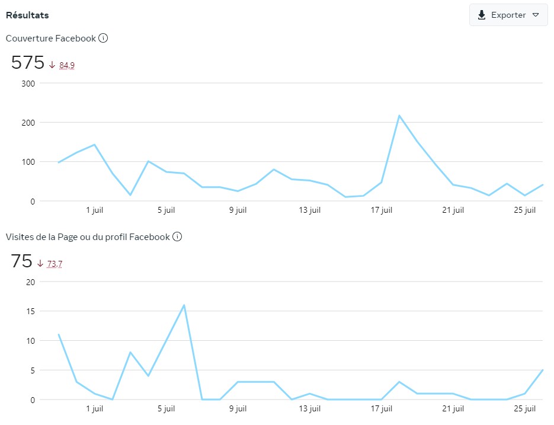Viewport: 554px width, 425px height.
Task: Click 25 juil label on coverage chart
Action: coord(525,210)
